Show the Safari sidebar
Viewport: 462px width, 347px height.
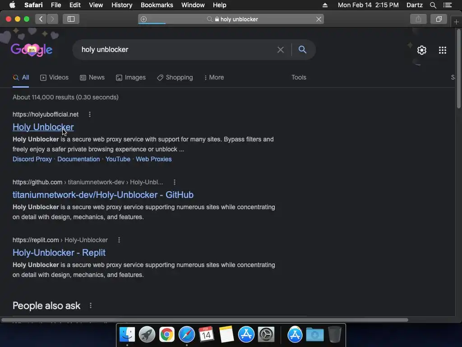(x=71, y=19)
